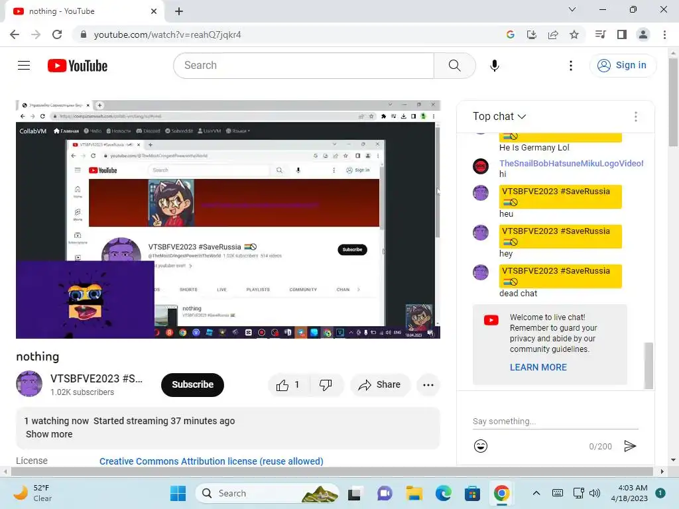679x509 pixels.
Task: View site info via lock icon
Action: tap(84, 34)
